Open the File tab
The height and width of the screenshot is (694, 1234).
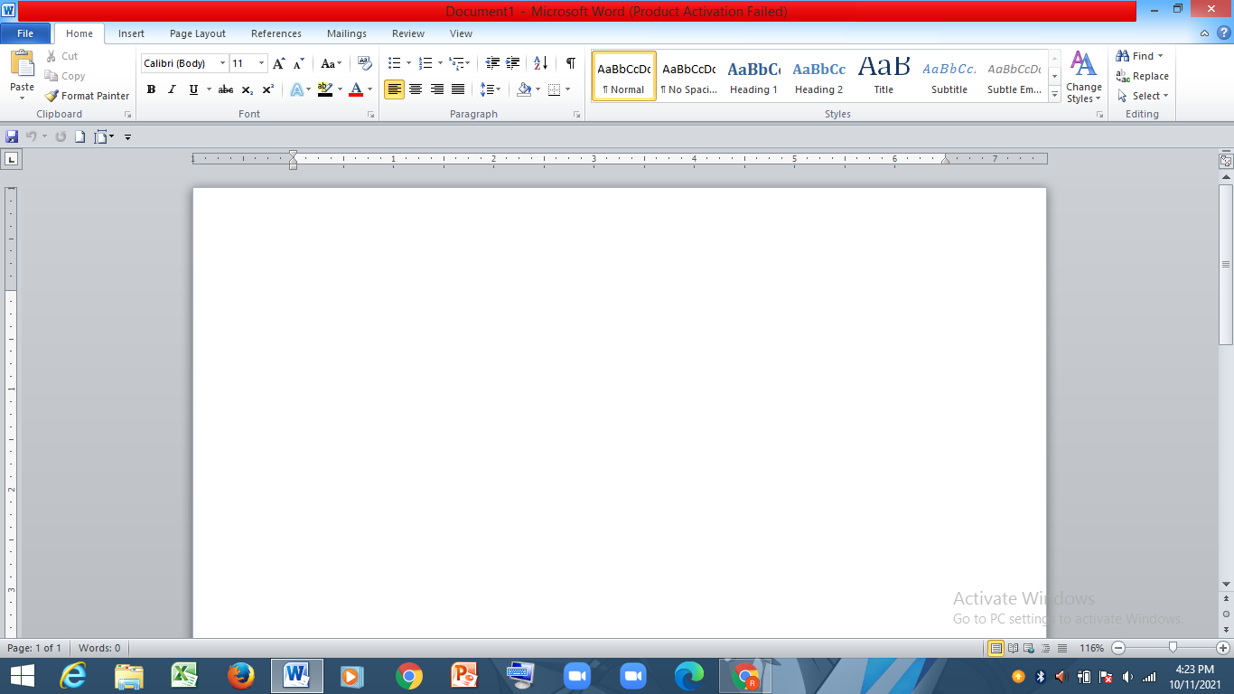[x=25, y=33]
